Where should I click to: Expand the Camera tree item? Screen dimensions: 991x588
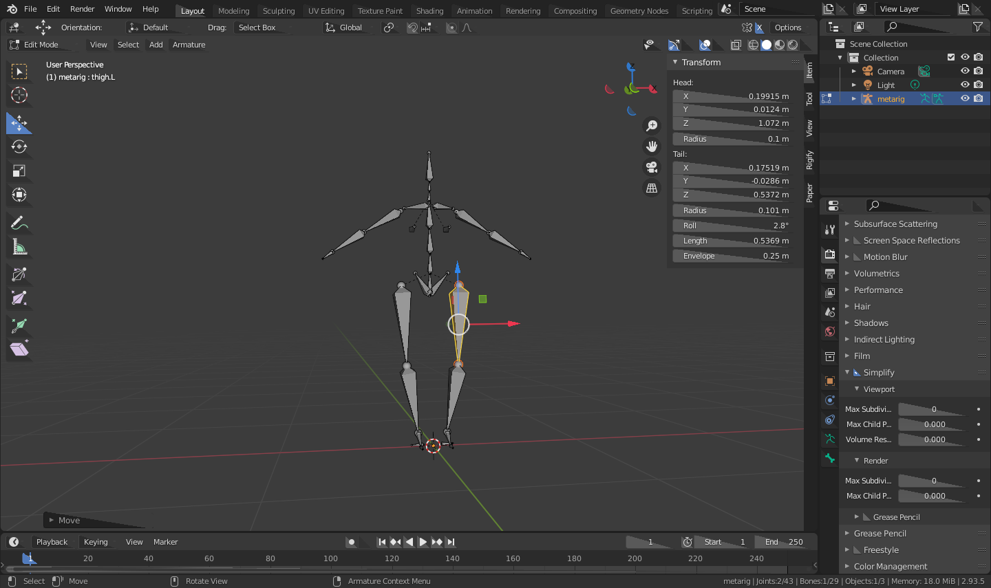(x=854, y=71)
